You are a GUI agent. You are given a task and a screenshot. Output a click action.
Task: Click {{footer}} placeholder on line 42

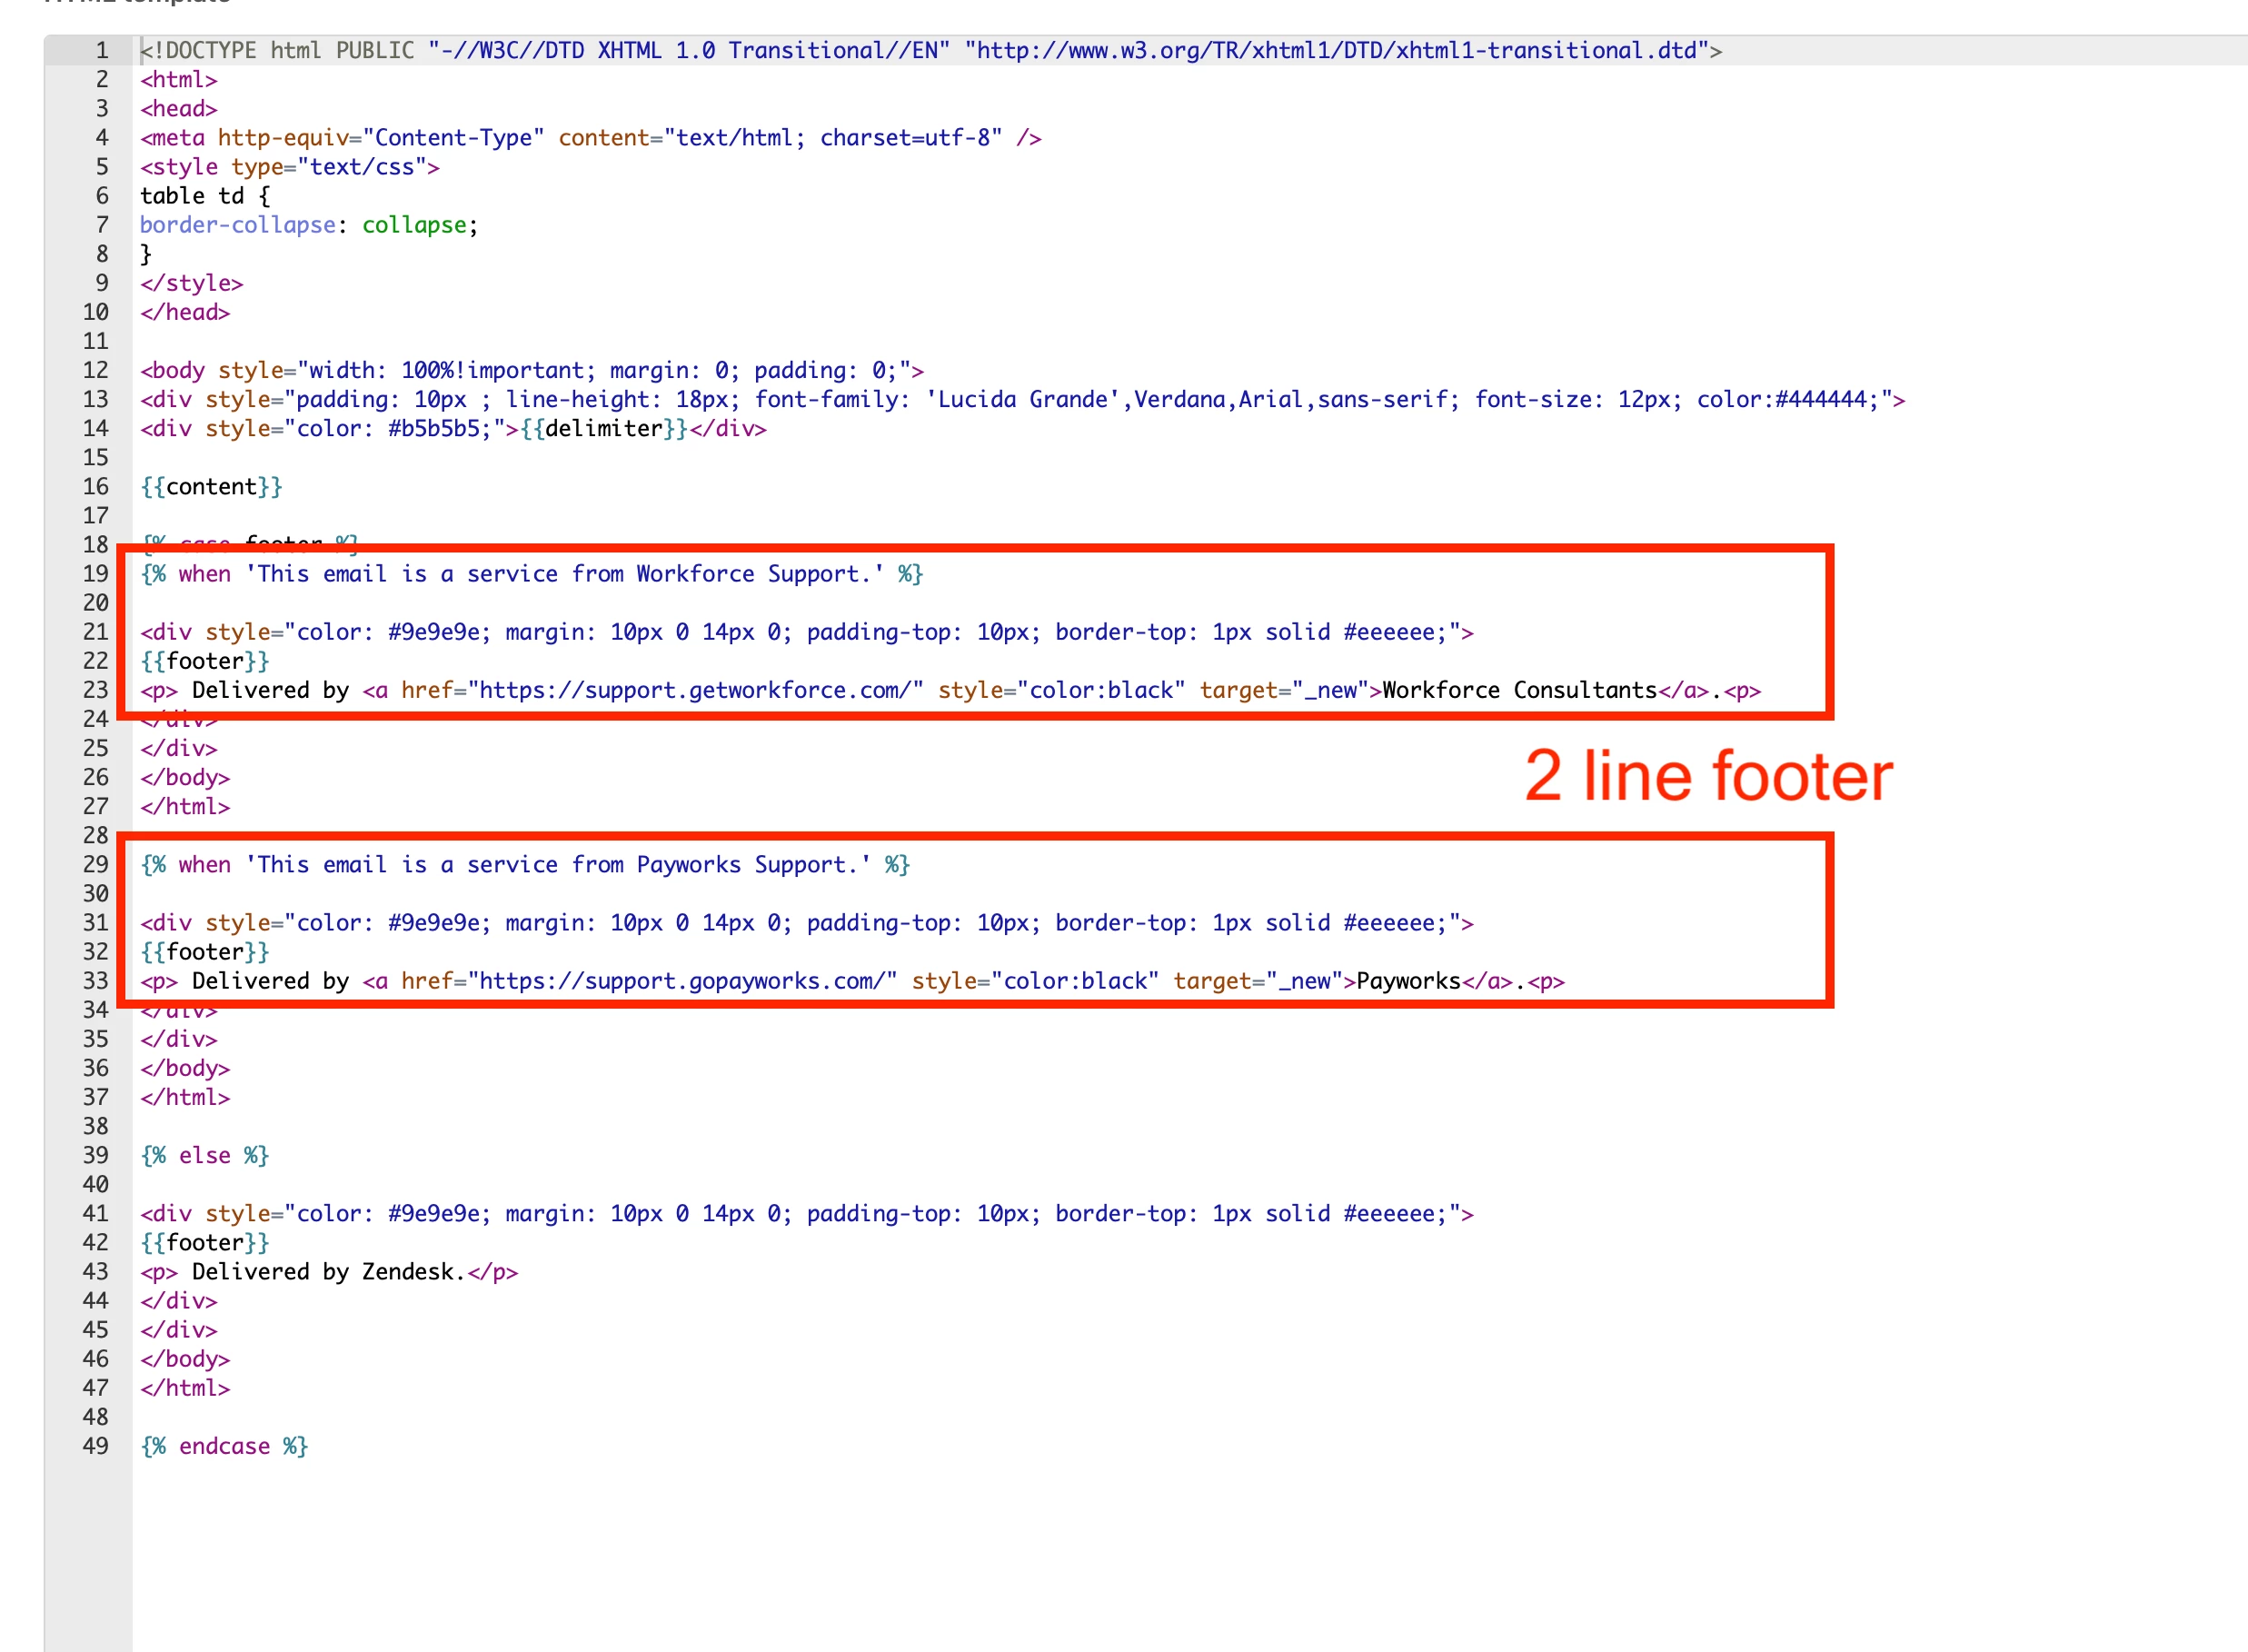pos(205,1243)
